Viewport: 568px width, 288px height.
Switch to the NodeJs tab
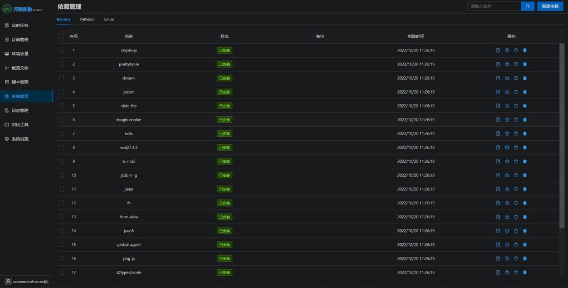(63, 19)
